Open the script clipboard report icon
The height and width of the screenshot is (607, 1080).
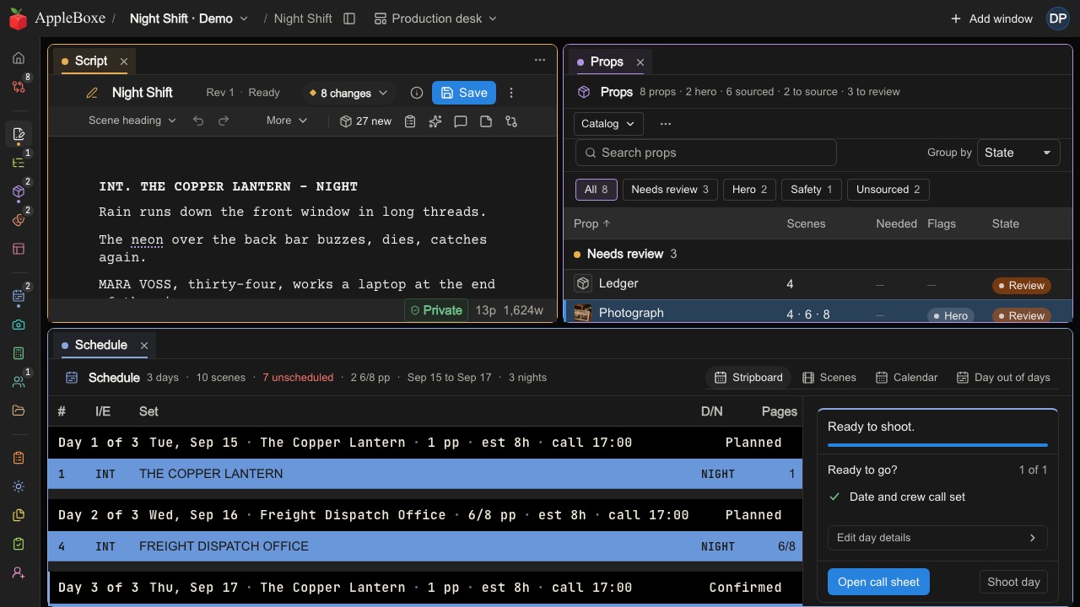(410, 121)
